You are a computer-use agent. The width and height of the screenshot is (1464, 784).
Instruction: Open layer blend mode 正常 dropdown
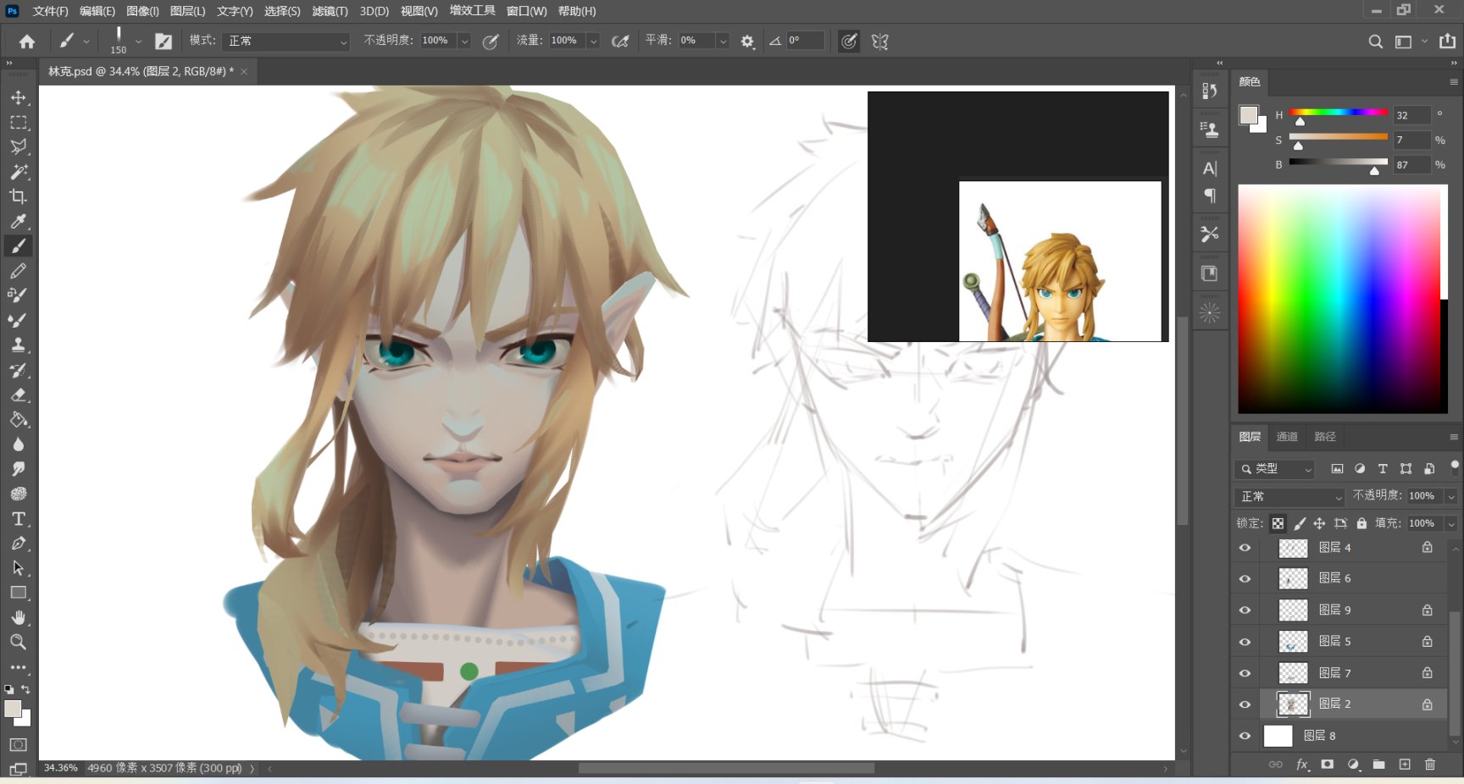coord(1289,497)
